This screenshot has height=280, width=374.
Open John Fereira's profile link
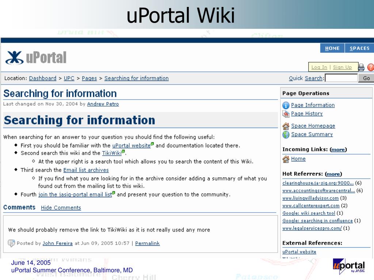click(x=57, y=243)
